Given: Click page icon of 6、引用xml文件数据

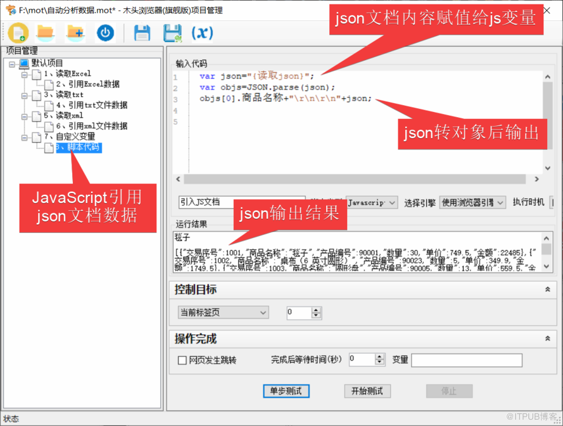Looking at the screenshot, I should (x=49, y=127).
